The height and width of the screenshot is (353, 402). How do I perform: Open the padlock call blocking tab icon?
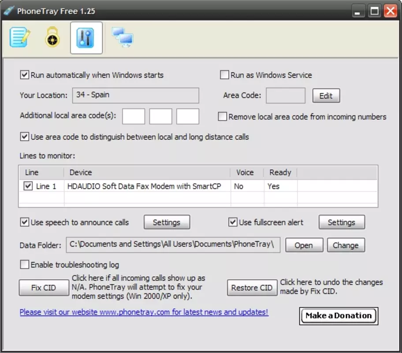[52, 38]
